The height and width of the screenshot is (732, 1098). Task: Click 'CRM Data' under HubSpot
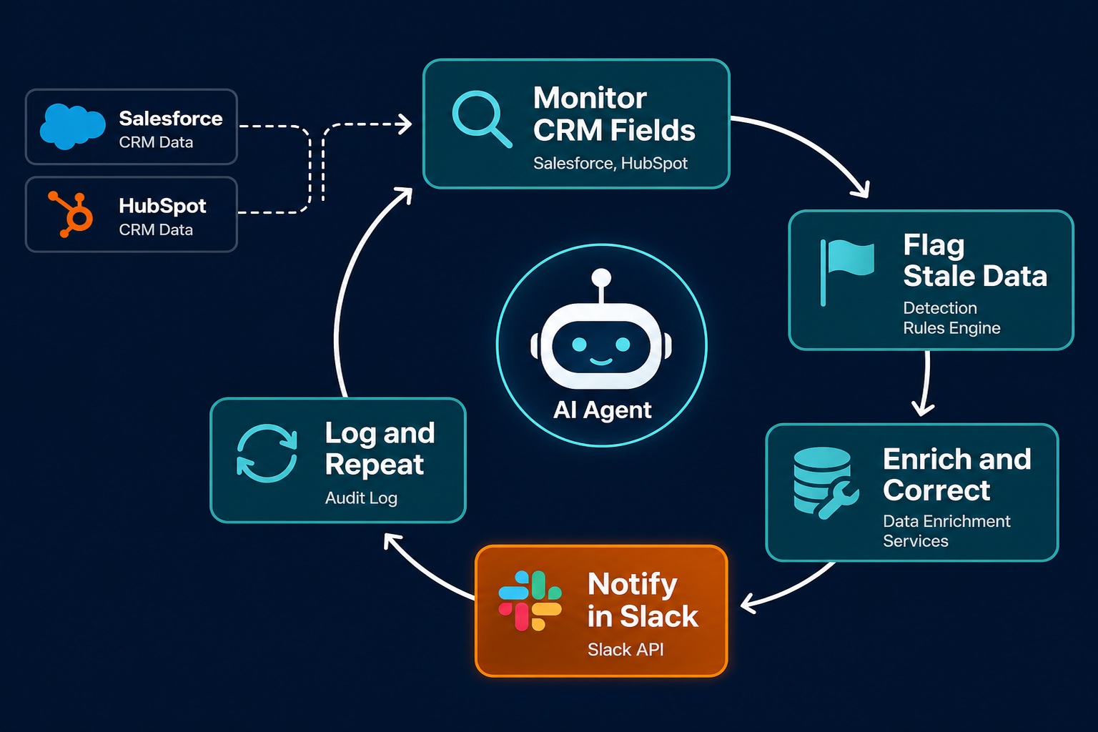point(156,229)
